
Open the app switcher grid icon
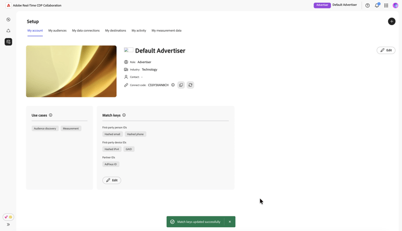[x=386, y=5]
